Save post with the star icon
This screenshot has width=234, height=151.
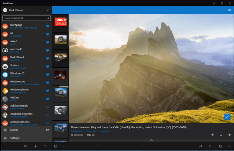click(229, 135)
